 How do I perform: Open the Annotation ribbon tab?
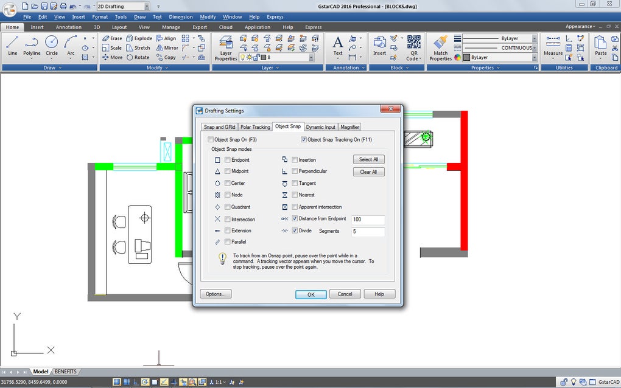(68, 27)
